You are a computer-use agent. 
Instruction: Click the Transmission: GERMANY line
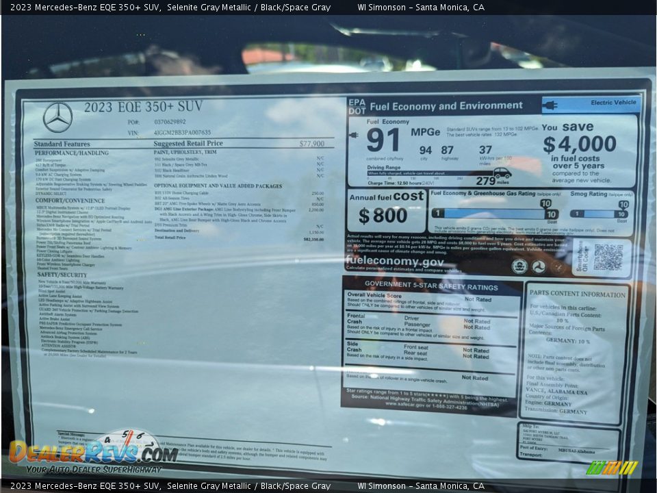point(556,410)
